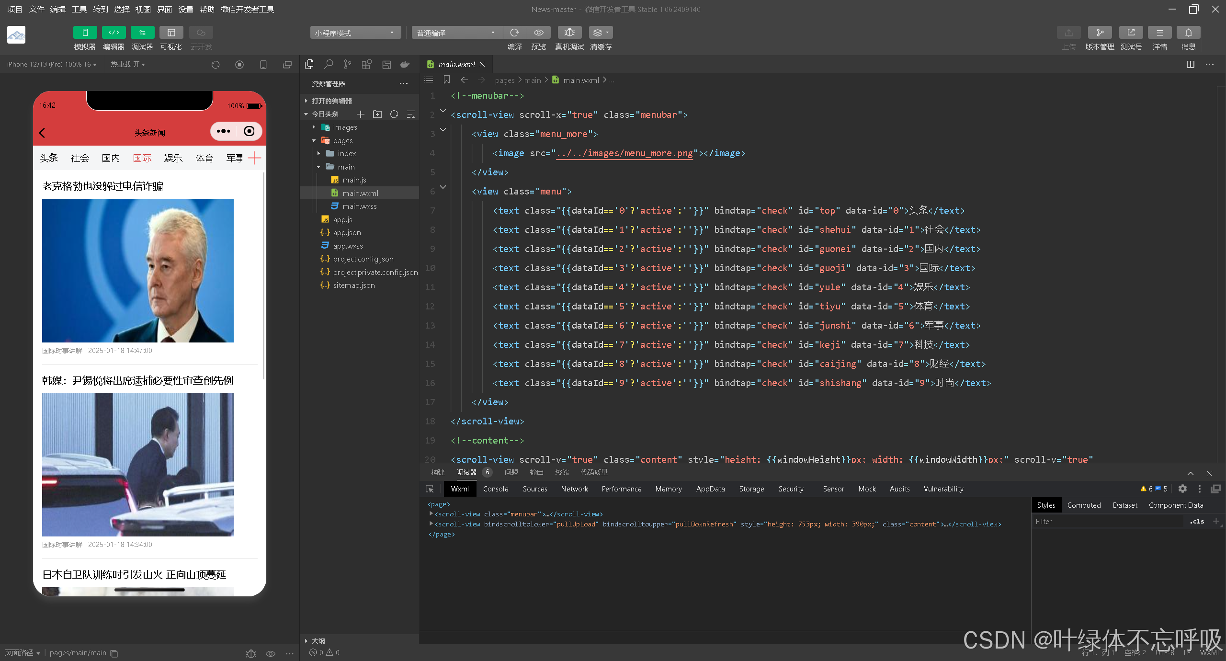This screenshot has height=661, width=1226.
Task: Toggle the 编辑器 panel button
Action: [114, 33]
